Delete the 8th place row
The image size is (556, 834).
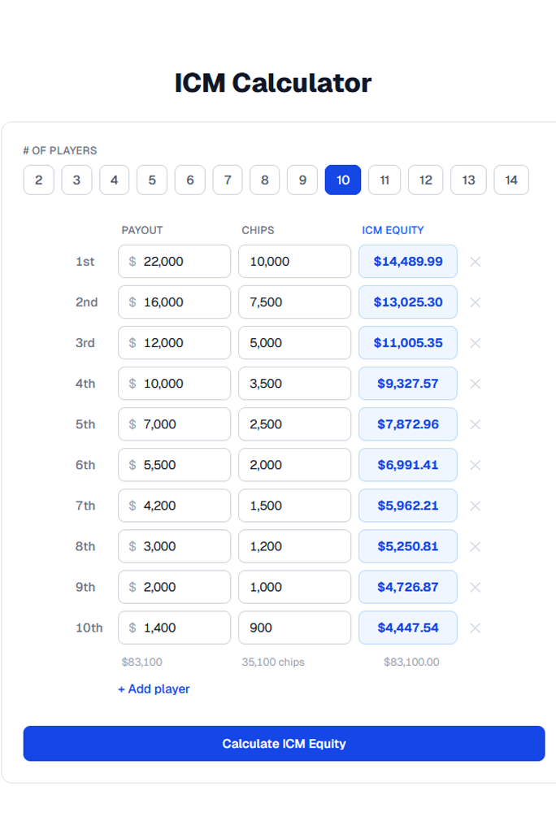coord(476,546)
